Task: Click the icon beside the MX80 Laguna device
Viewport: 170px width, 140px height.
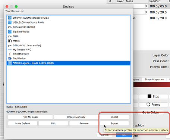Action: (x=10, y=63)
